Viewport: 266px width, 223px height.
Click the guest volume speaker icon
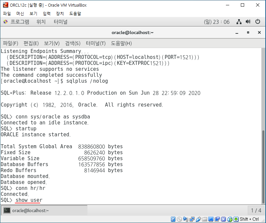pos(248,22)
